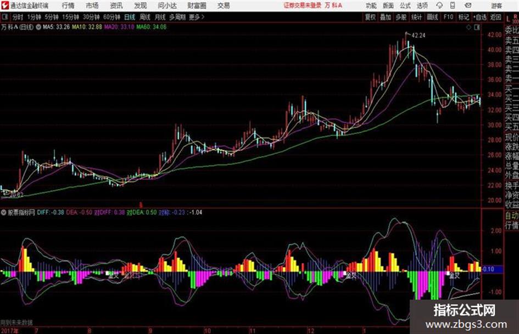Click the 对DIFF: 0.38 indicator value
The image size is (519, 334).
109,212
